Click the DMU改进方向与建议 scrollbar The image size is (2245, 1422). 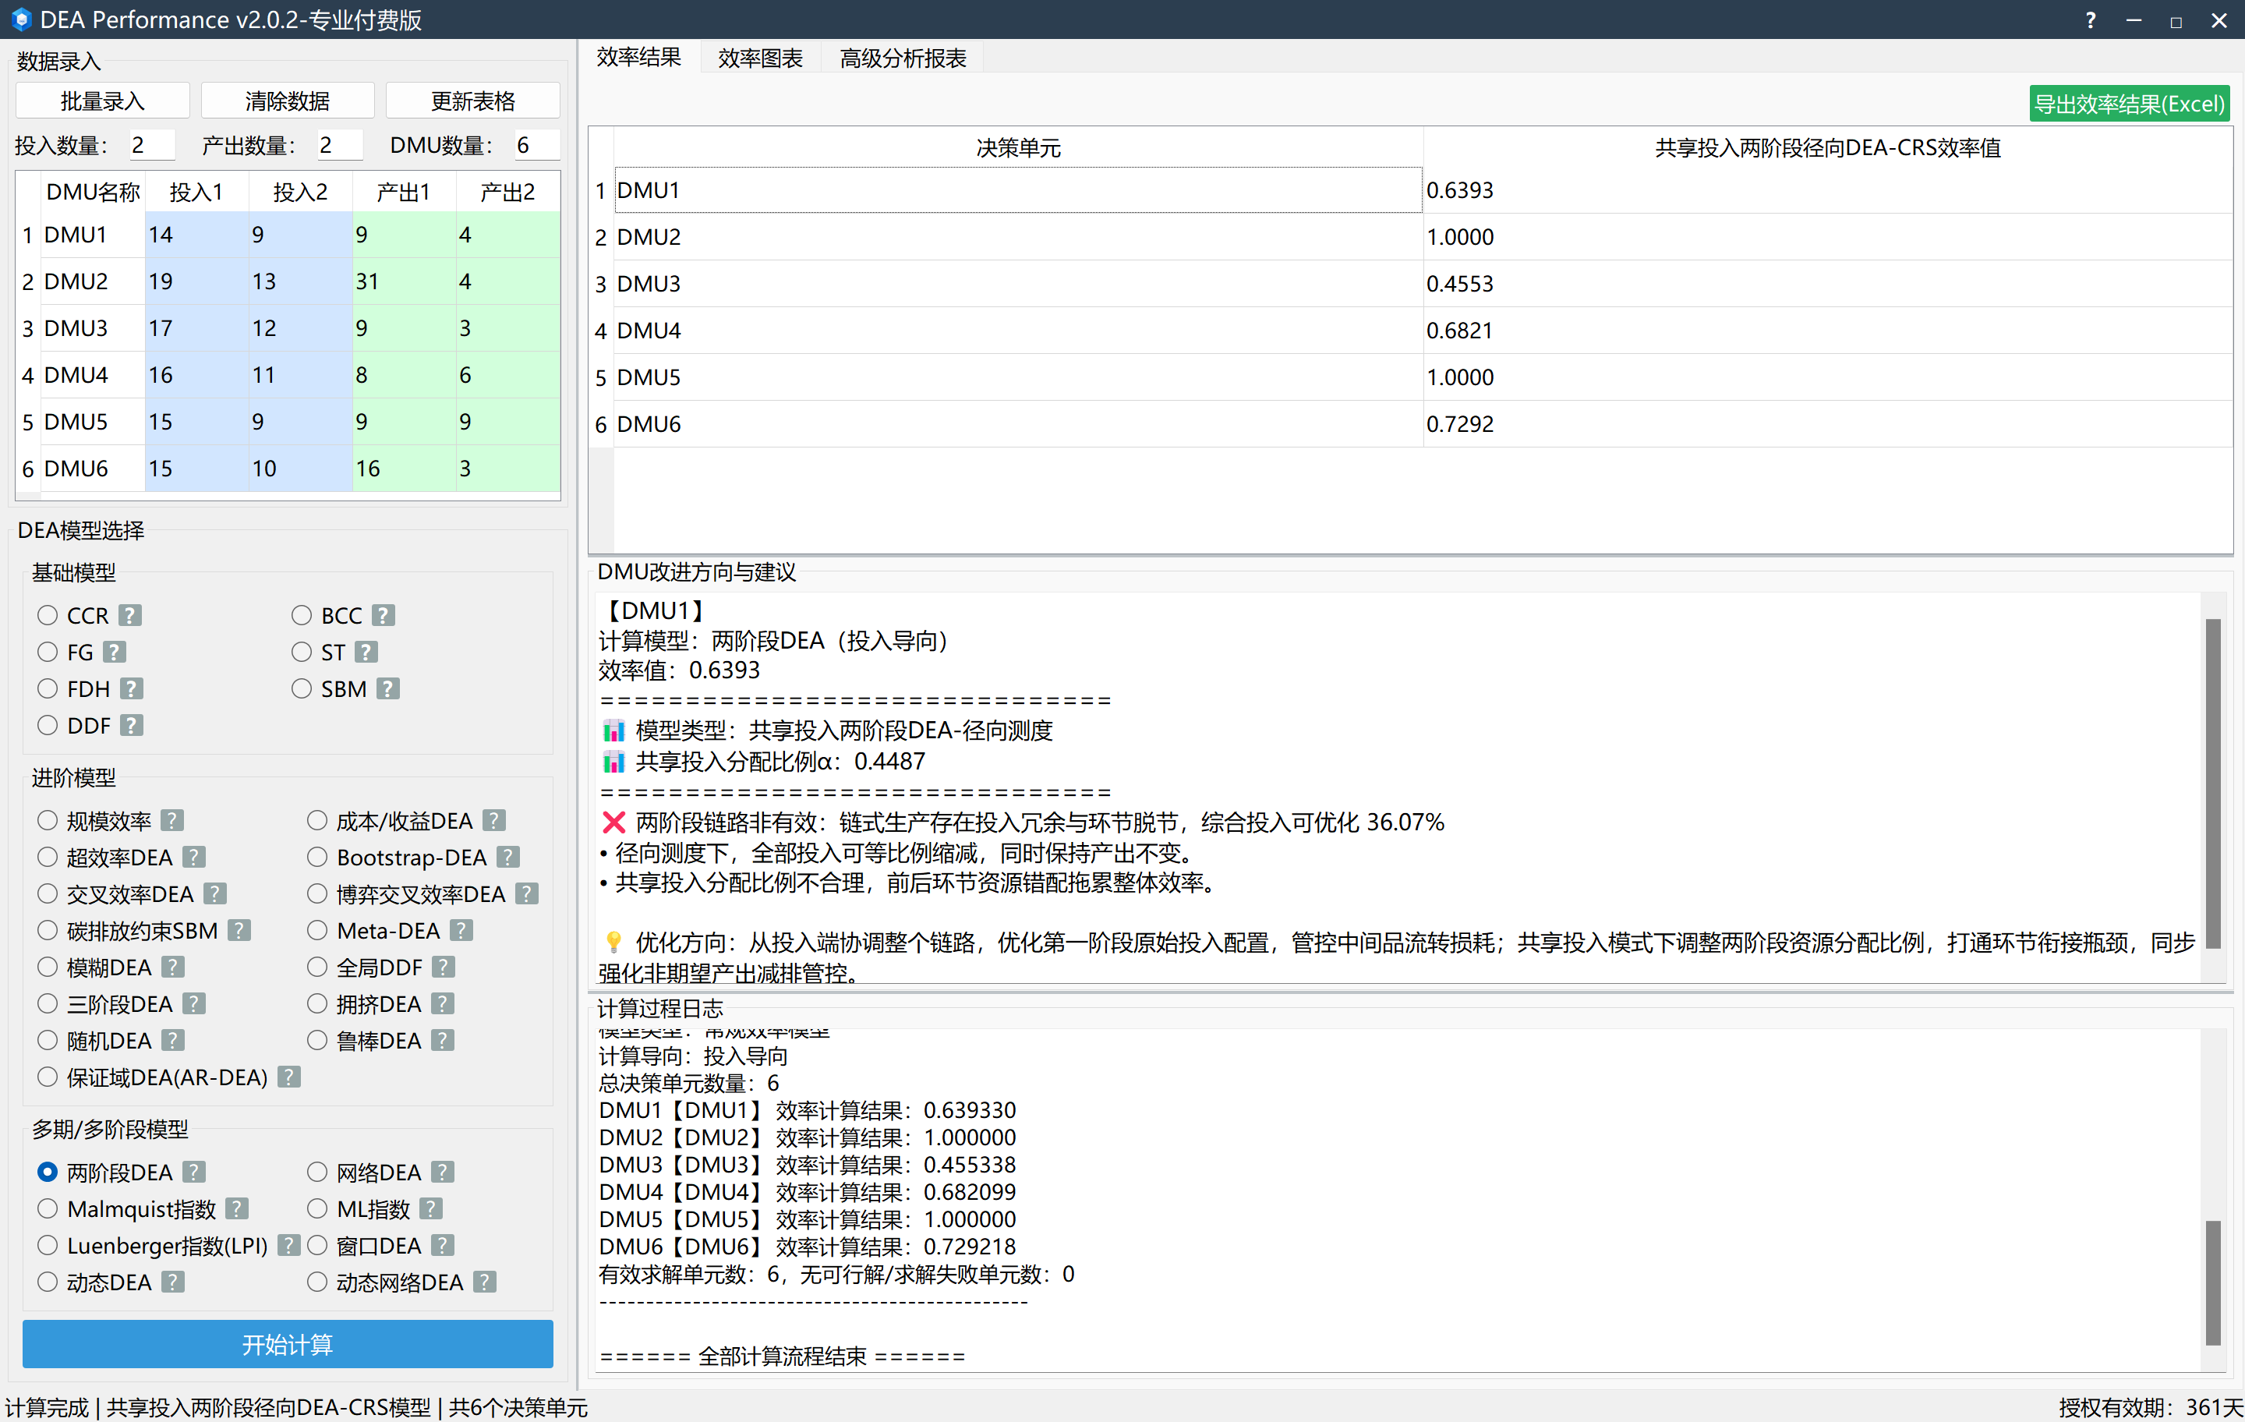(2213, 784)
